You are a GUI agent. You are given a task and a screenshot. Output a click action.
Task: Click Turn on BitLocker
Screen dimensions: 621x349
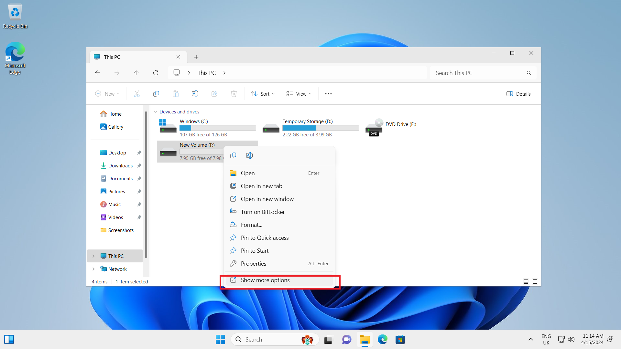pyautogui.click(x=263, y=212)
